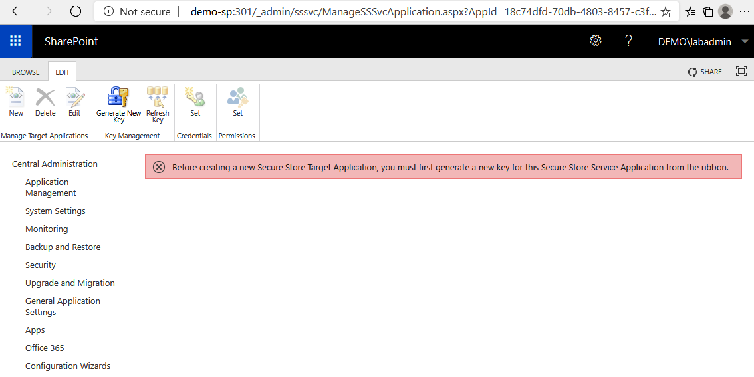The image size is (754, 377).
Task: Open Configuration Wizards in sidebar
Action: click(x=68, y=366)
